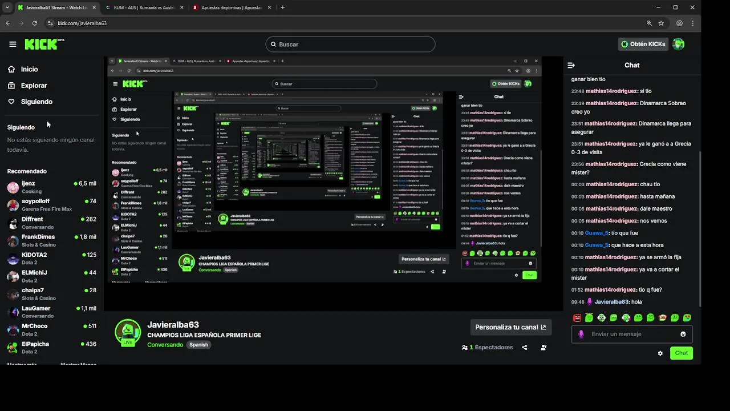This screenshot has height=411, width=730.
Task: Open the user profile avatar menu
Action: pos(678,44)
